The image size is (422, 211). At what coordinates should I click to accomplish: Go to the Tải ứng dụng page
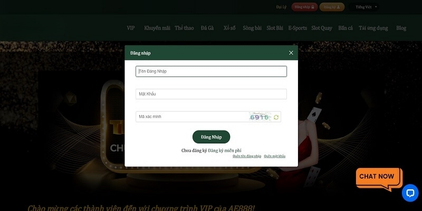[x=373, y=28]
